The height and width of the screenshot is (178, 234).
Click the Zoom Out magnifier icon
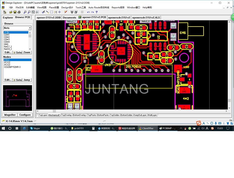point(29,12)
